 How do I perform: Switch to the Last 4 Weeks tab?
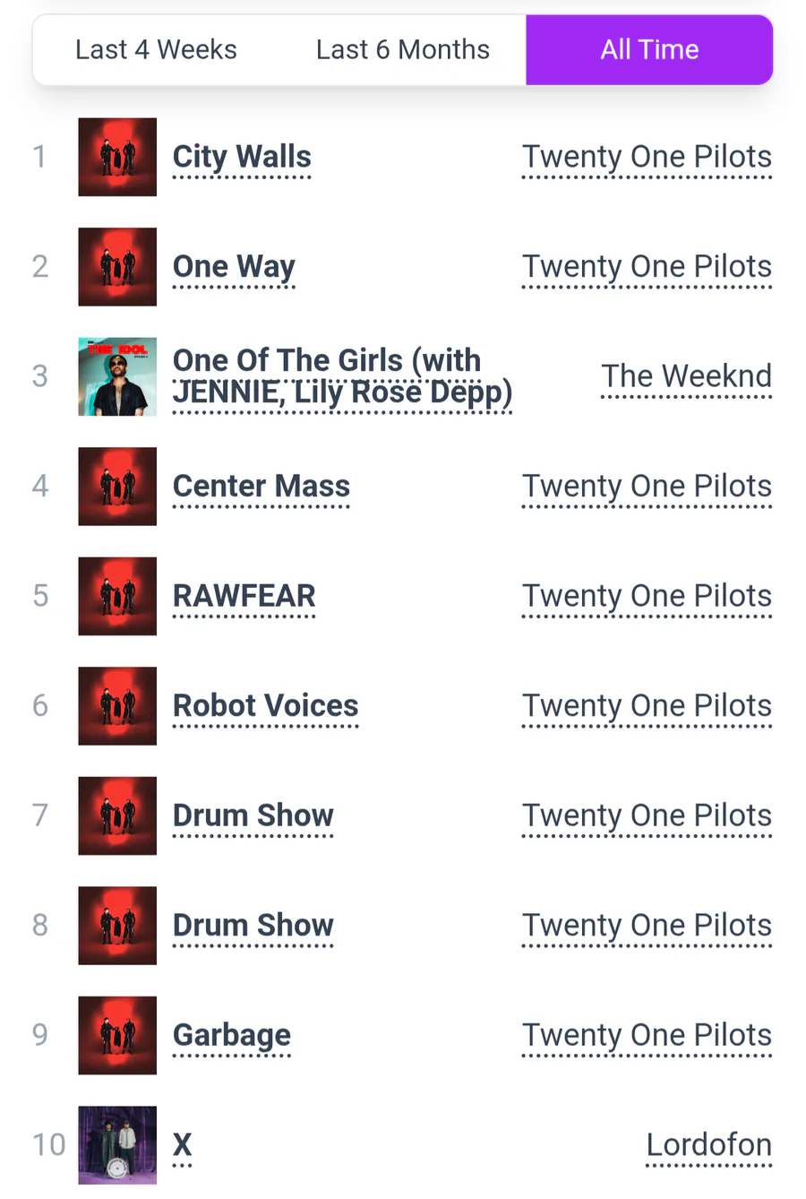tap(156, 50)
